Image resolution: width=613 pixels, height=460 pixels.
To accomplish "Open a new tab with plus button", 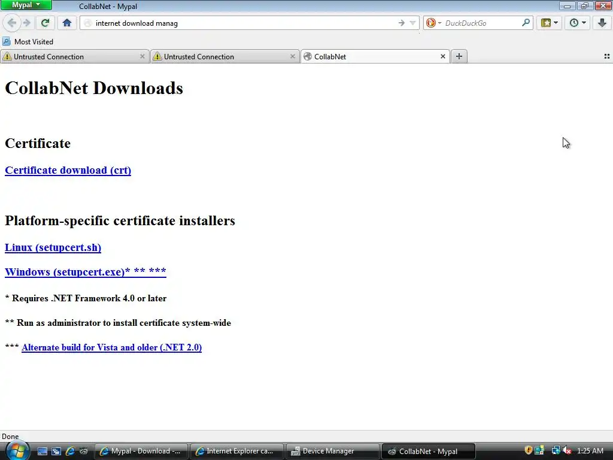I will coord(459,56).
